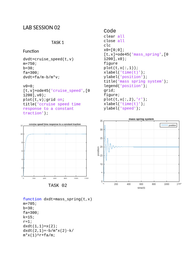
Task: Click the line 'r=1;'
Action: click(28, 222)
